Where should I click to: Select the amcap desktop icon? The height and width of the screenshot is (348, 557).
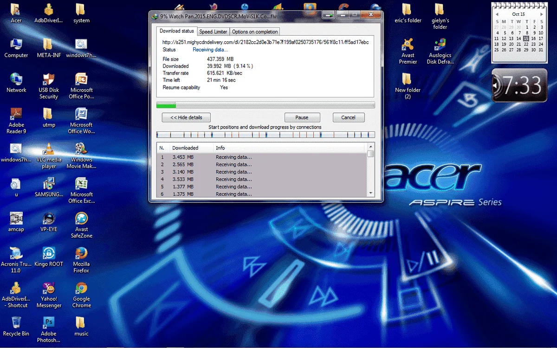[16, 222]
